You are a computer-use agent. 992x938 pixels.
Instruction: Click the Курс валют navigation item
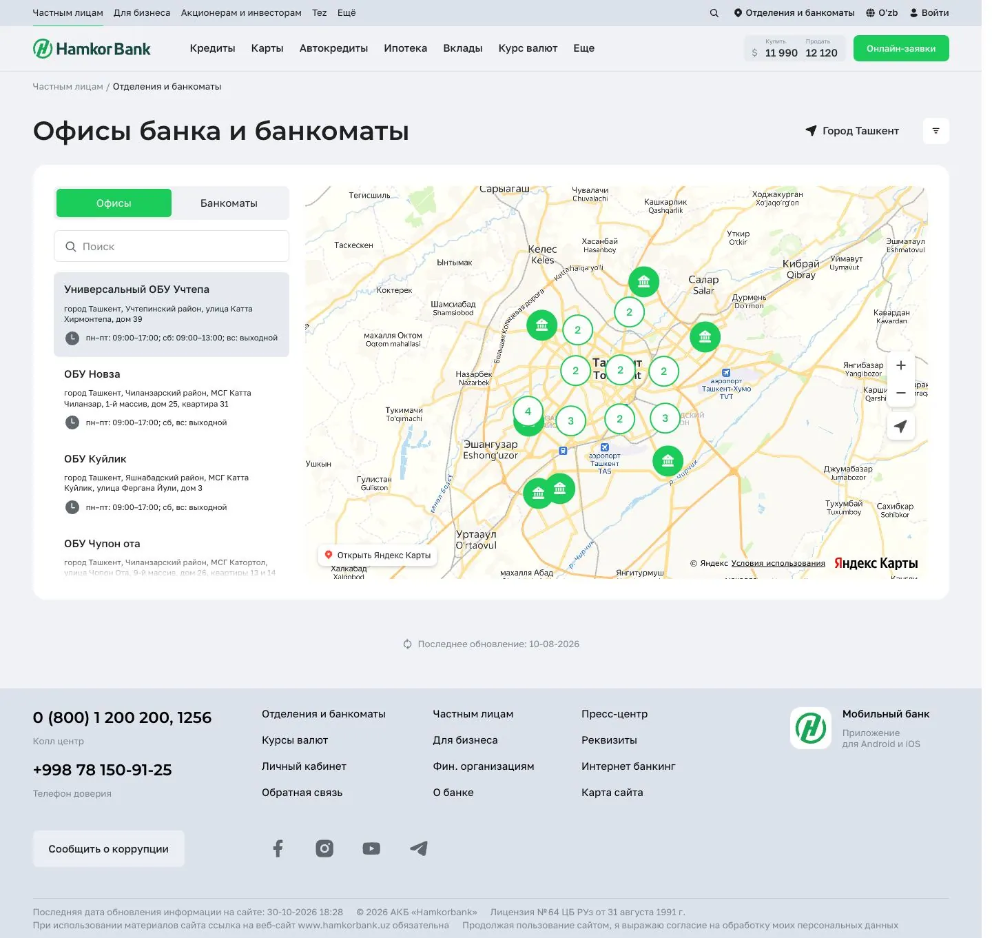pos(528,48)
